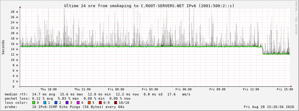Click the Fri Aug 28 15:26:56 timestamp
Image resolution: width=299 pixels, height=111 pixels.
[x=269, y=107]
